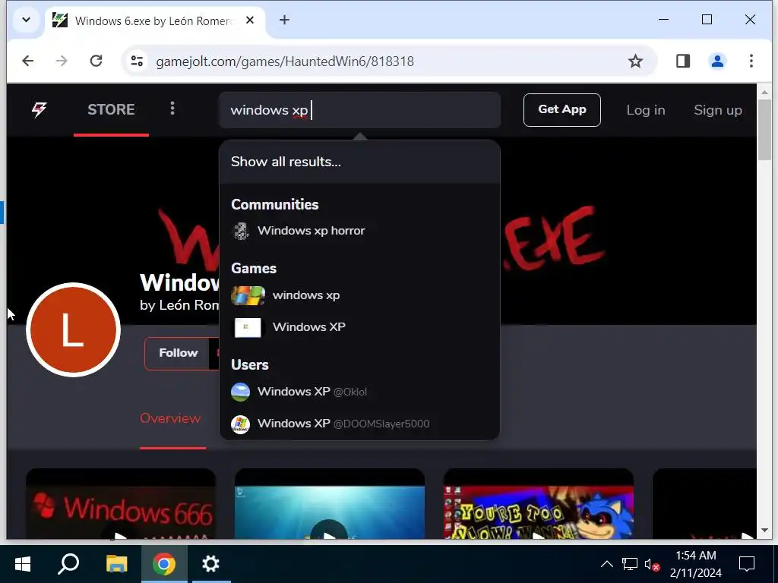Select the white Windows XP game thumbnail
The height and width of the screenshot is (583, 778).
(248, 327)
